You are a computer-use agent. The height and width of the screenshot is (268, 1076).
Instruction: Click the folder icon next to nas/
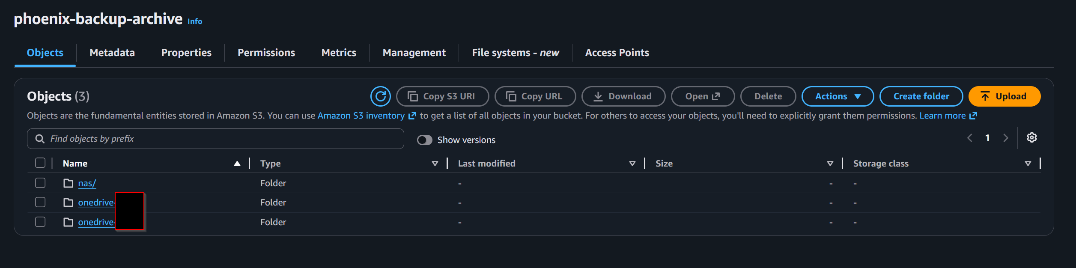pos(68,183)
